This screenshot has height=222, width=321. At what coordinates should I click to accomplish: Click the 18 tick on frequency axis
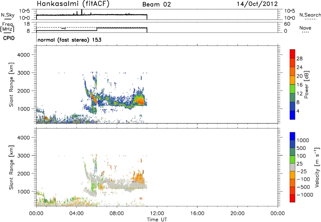point(27,24)
